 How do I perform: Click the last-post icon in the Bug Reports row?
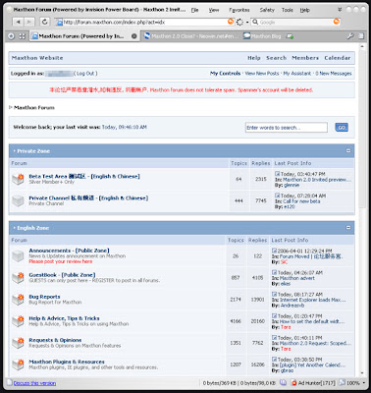[274, 294]
